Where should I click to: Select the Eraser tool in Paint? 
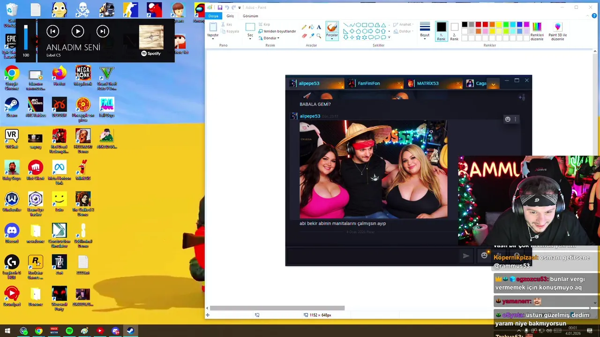304,36
